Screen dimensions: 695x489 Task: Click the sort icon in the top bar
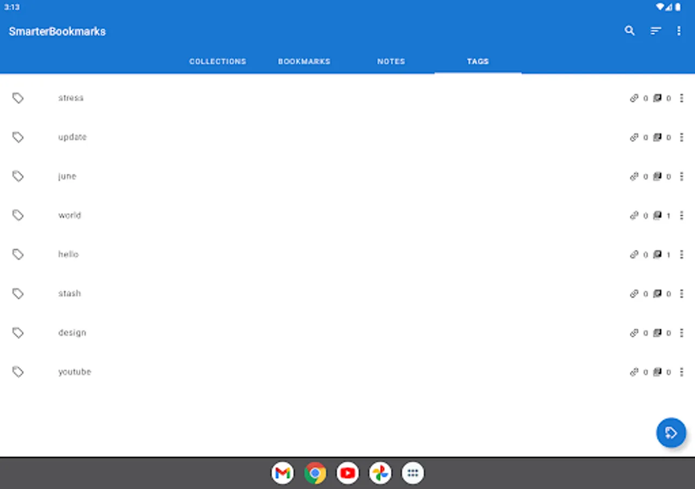click(x=655, y=31)
